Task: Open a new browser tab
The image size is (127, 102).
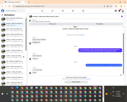Action: pyautogui.click(x=29, y=2)
